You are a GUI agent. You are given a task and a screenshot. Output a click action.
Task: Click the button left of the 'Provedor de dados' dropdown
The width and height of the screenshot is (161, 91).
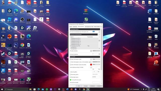91,51
